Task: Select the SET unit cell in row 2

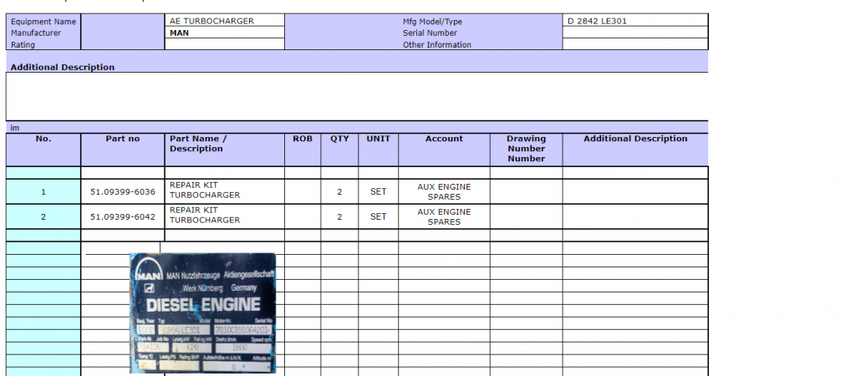Action: [x=379, y=217]
